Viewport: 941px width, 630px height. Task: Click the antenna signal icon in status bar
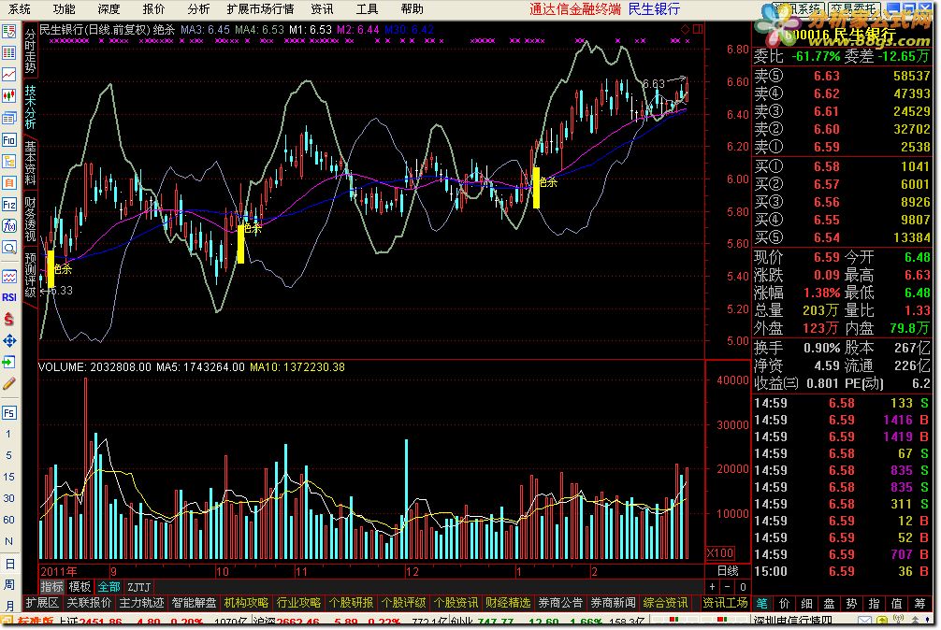coord(898,621)
